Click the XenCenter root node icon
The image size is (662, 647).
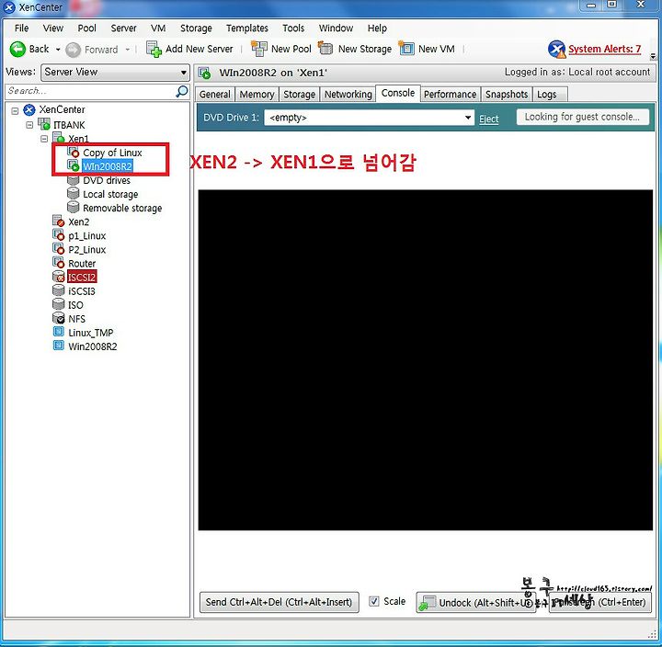[29, 110]
